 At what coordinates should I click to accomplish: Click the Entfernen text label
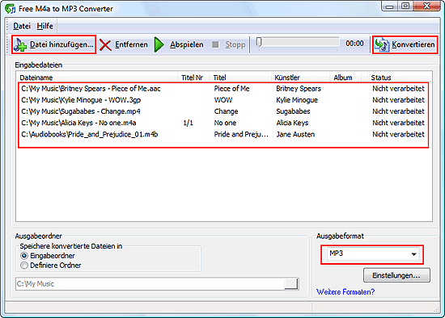coord(131,44)
